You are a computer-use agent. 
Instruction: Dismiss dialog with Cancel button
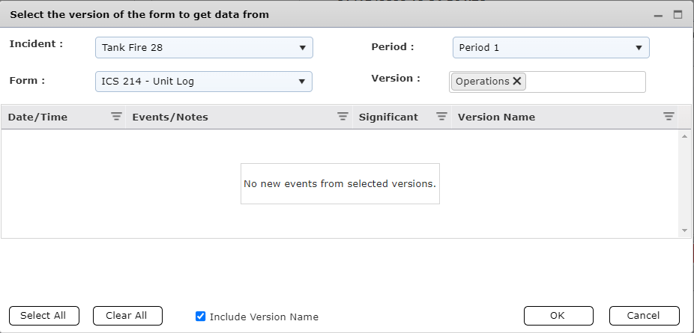pyautogui.click(x=644, y=316)
